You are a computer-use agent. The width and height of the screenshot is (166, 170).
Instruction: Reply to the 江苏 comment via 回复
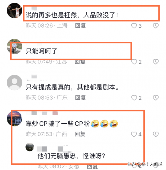(x=80, y=62)
